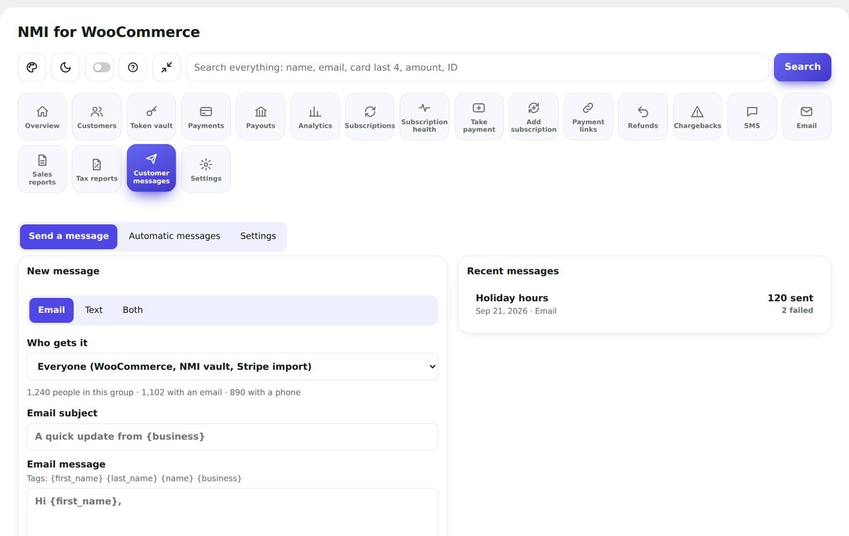Click the collapse arrows icon
The width and height of the screenshot is (849, 536).
point(166,67)
